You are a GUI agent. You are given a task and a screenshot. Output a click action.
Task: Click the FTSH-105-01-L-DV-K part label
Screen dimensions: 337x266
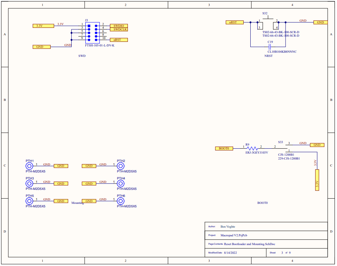tap(100, 45)
